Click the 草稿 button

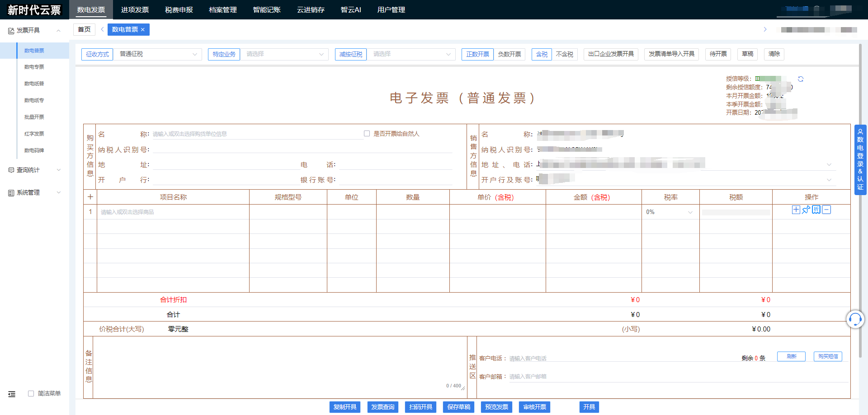[x=748, y=54]
